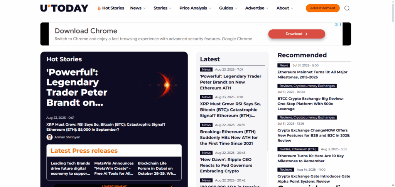The image size is (395, 187).
Task: Click the flame icon beside Hot Stories
Action: point(99,8)
